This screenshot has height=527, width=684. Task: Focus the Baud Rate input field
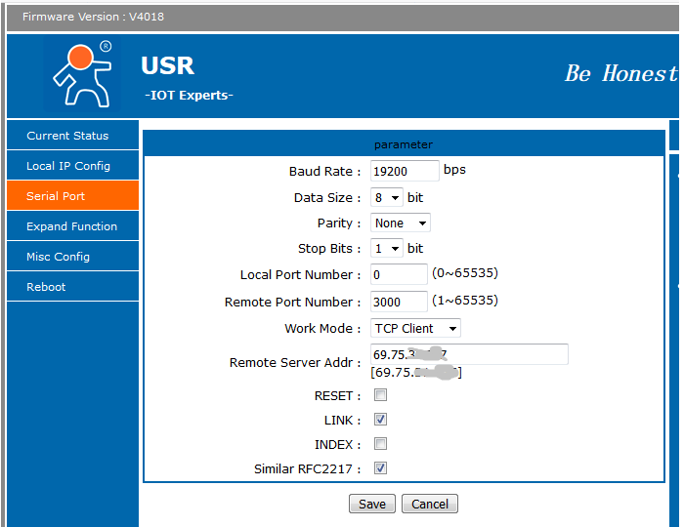tap(405, 171)
